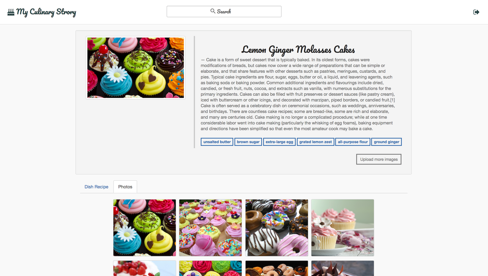488x276 pixels.
Task: Click the magnifier icon in search box
Action: [x=213, y=11]
